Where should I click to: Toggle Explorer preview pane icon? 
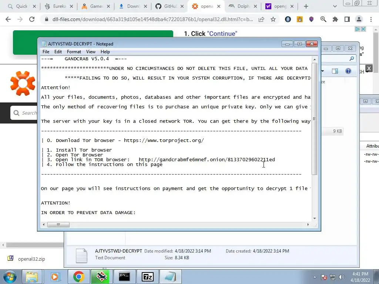[335, 71]
